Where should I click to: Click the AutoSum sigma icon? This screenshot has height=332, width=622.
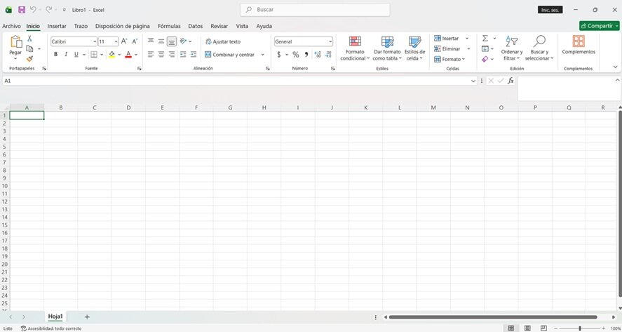click(x=485, y=38)
